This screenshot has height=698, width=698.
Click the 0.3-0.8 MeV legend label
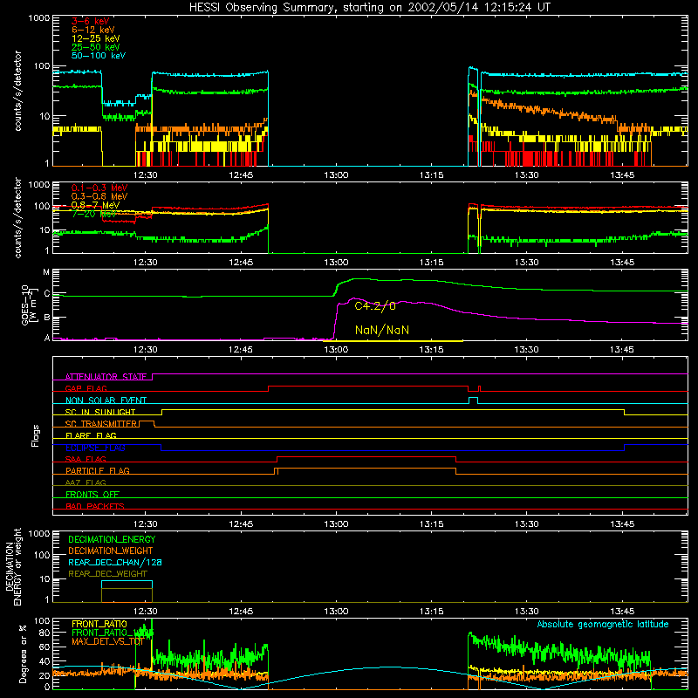99,196
